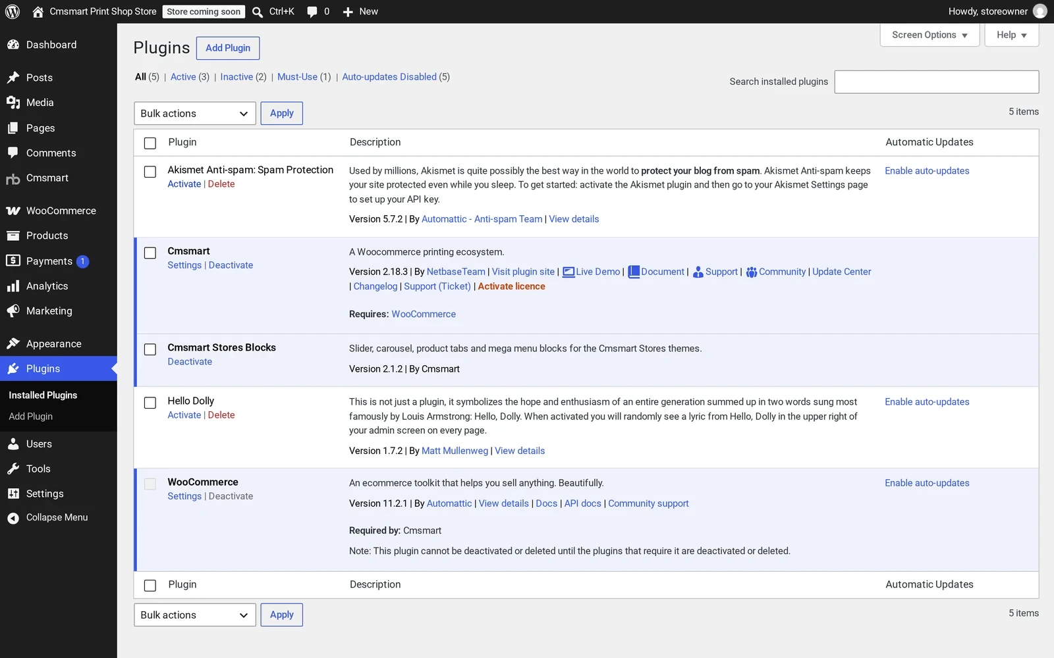The image size is (1054, 658).
Task: Focus the Search installed plugins field
Action: click(x=937, y=82)
